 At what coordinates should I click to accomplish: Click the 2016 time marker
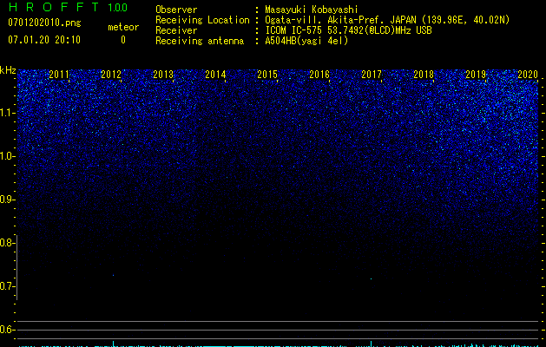319,74
